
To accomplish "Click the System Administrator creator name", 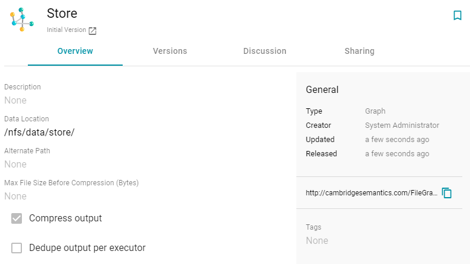I will 402,125.
